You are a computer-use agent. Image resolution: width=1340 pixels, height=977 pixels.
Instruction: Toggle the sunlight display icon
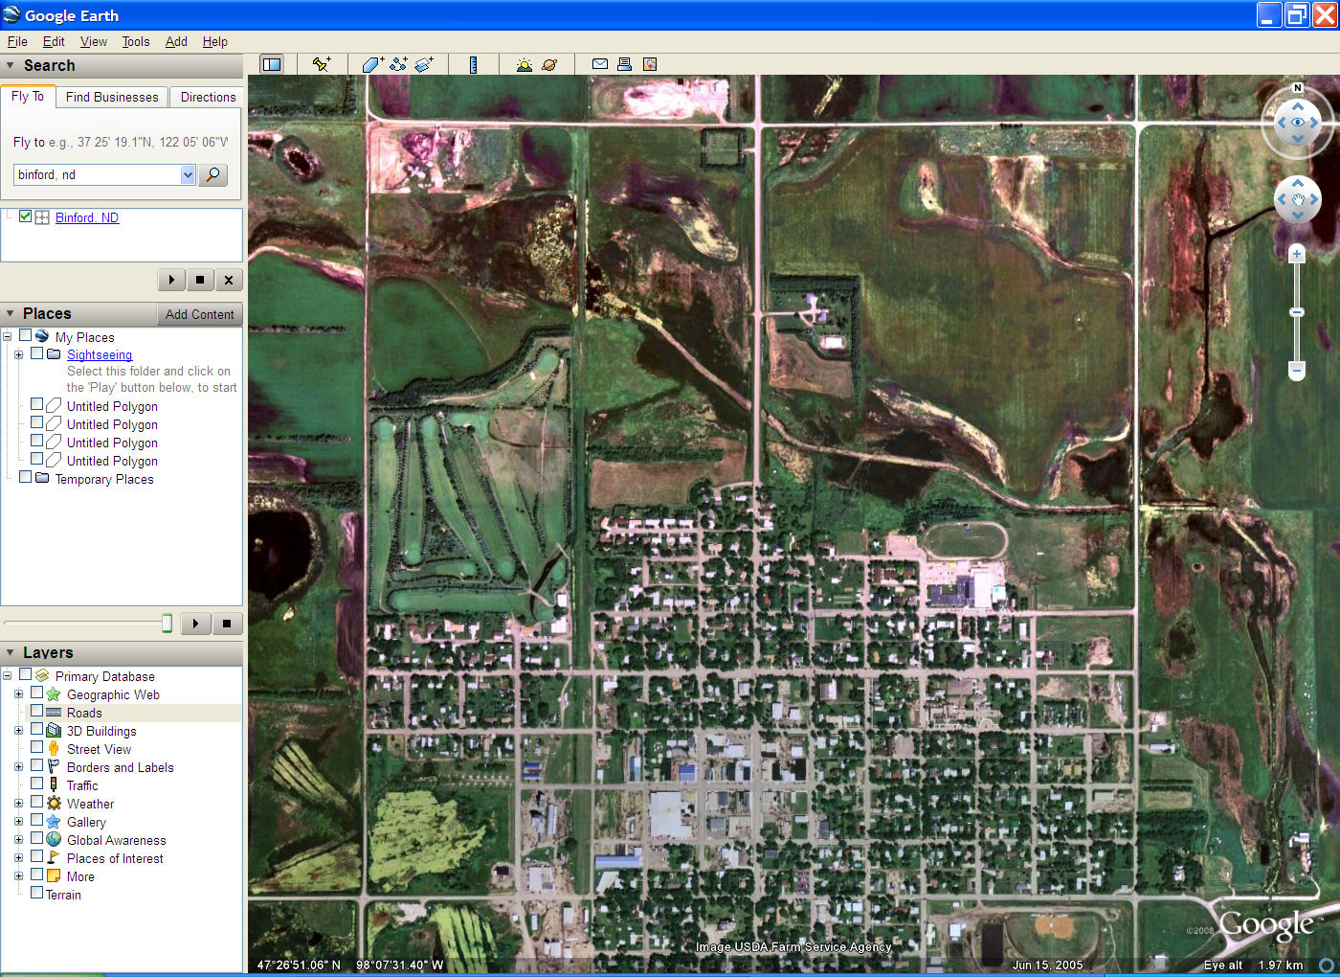click(524, 64)
